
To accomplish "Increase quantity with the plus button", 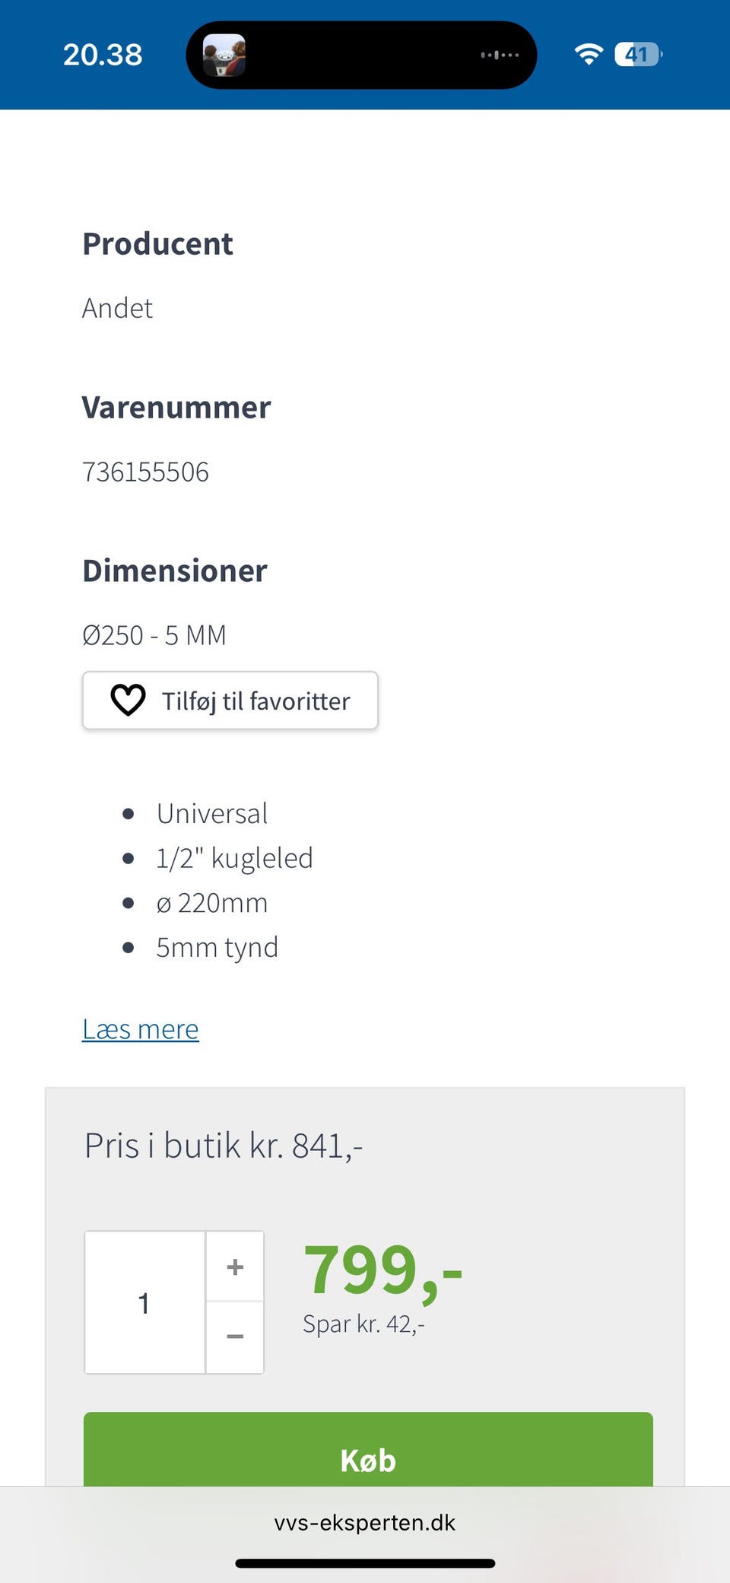I will 235,1267.
